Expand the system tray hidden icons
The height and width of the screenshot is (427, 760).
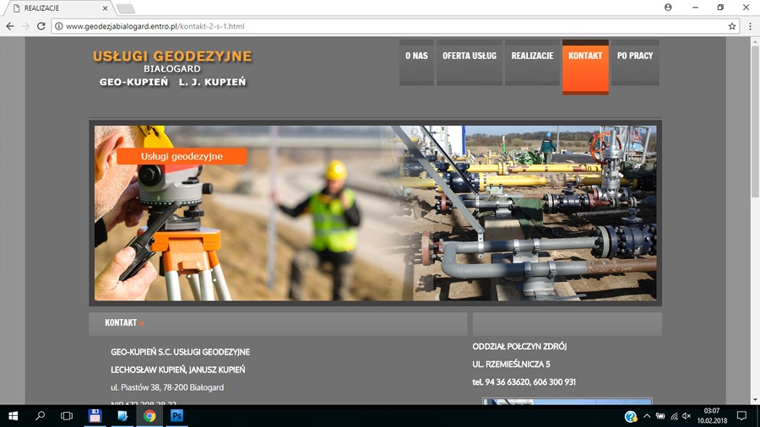(647, 416)
